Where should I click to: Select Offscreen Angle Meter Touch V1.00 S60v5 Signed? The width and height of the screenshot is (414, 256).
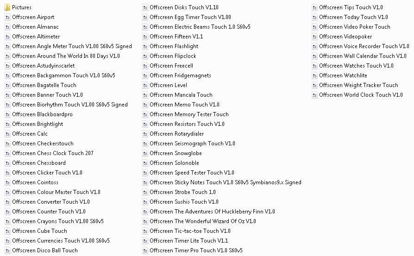[x=72, y=46]
